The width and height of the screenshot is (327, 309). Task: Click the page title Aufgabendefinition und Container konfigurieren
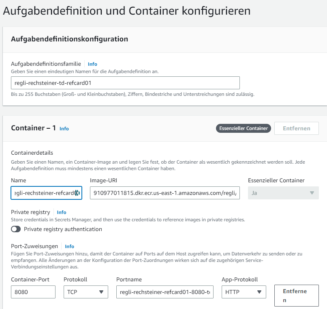[126, 11]
